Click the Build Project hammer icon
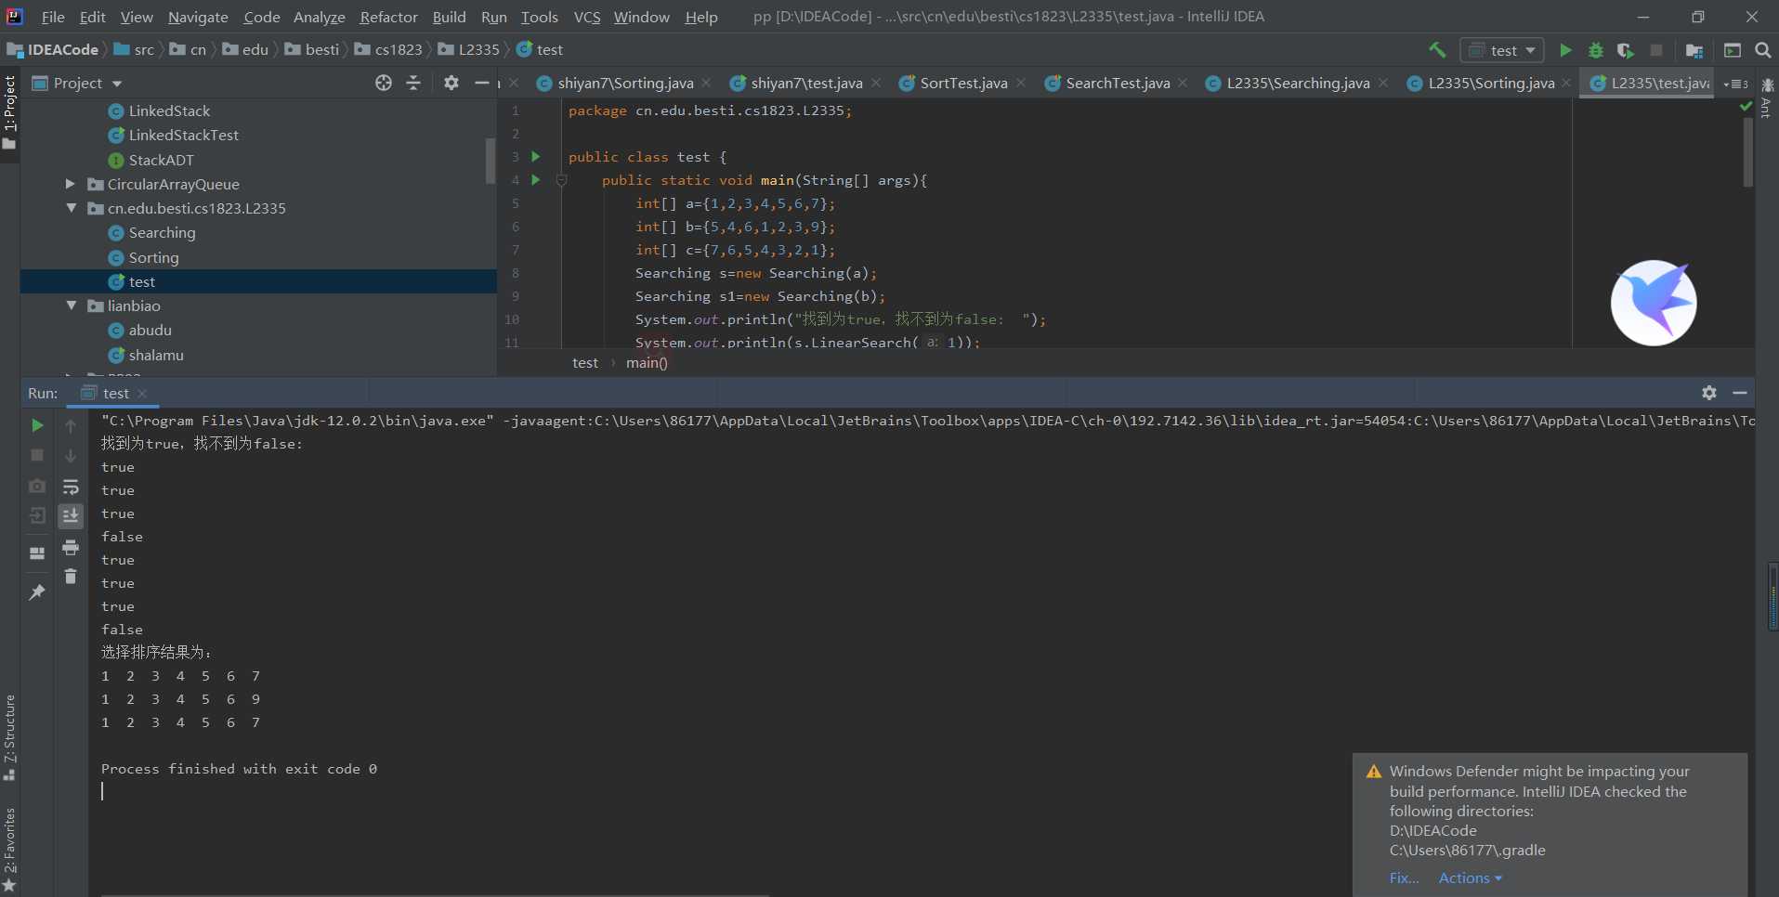Image resolution: width=1779 pixels, height=897 pixels. [1437, 50]
